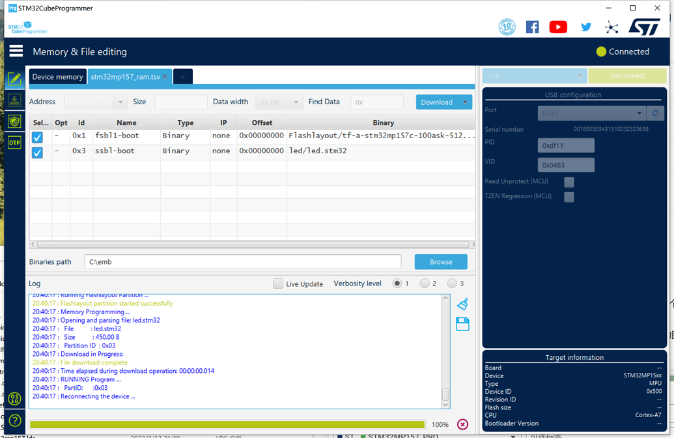Clear the log with broom icon
This screenshot has height=438, width=674.
point(462,304)
